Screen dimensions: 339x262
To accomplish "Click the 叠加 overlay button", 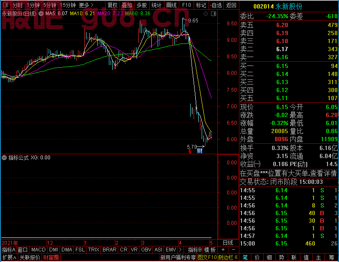I will coord(127,5).
